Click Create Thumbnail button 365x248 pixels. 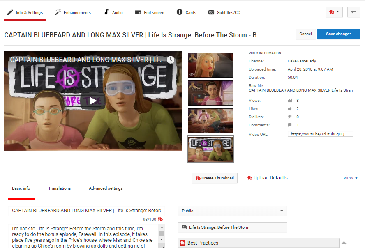point(215,178)
